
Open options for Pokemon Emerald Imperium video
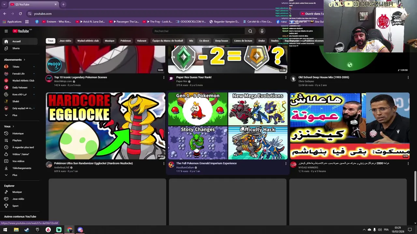coord(286,163)
